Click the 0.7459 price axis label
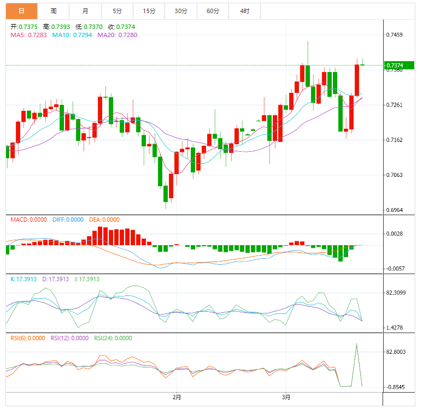Screen dimensions: 423x415 click(x=394, y=35)
